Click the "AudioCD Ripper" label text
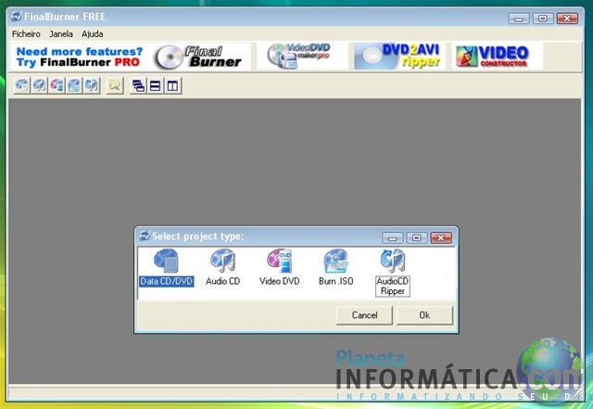Screen dimensions: 593x409 click(393, 287)
